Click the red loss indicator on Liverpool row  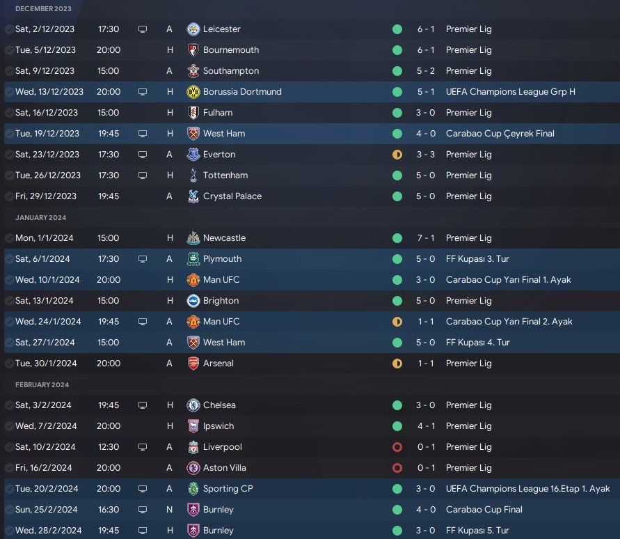click(397, 447)
